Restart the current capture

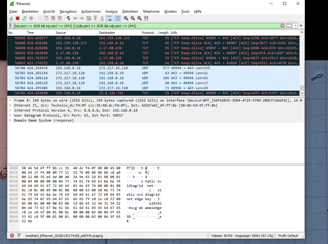[24, 19]
